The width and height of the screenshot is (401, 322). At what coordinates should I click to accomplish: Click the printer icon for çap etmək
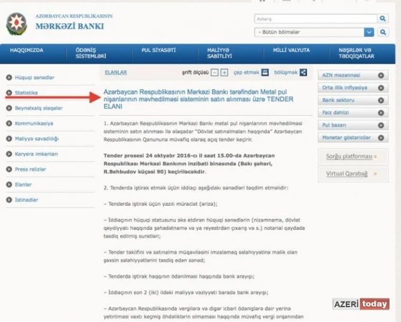coord(265,73)
